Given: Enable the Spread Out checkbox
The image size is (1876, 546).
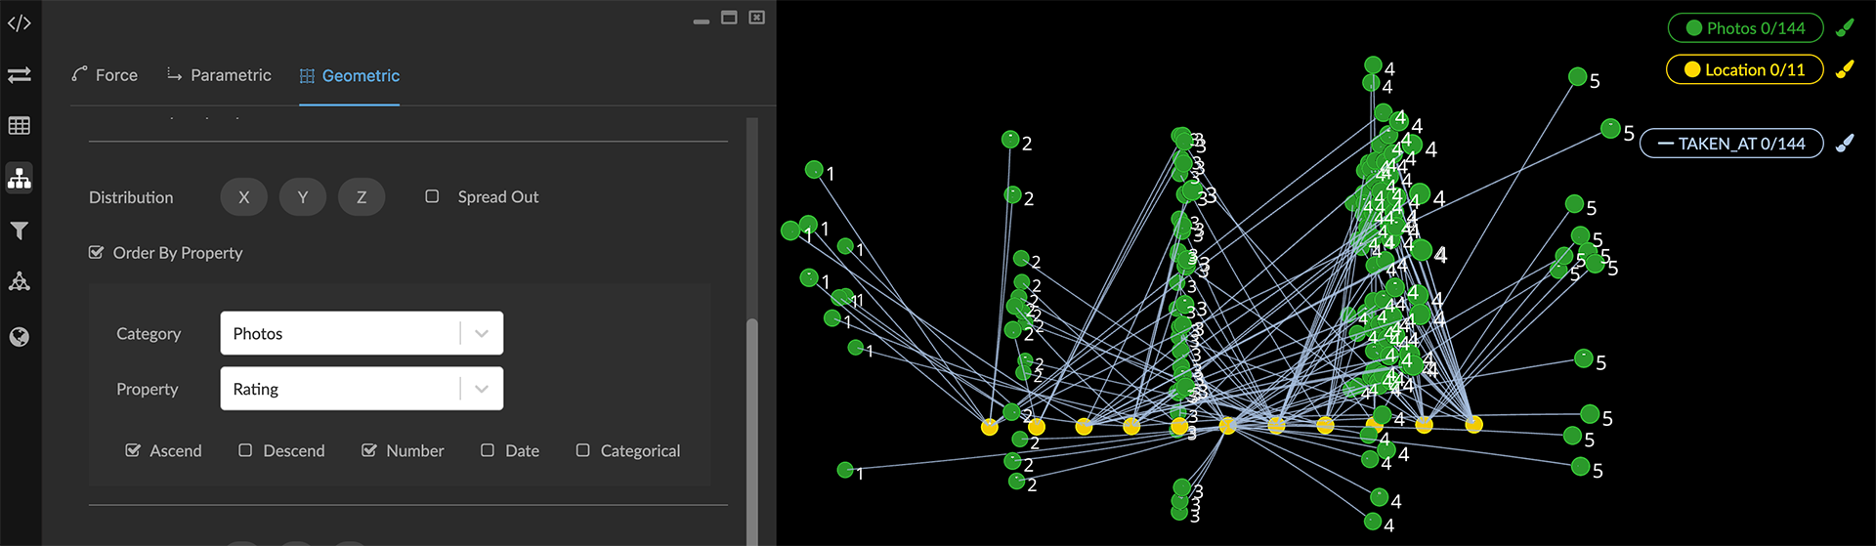Looking at the screenshot, I should [432, 196].
